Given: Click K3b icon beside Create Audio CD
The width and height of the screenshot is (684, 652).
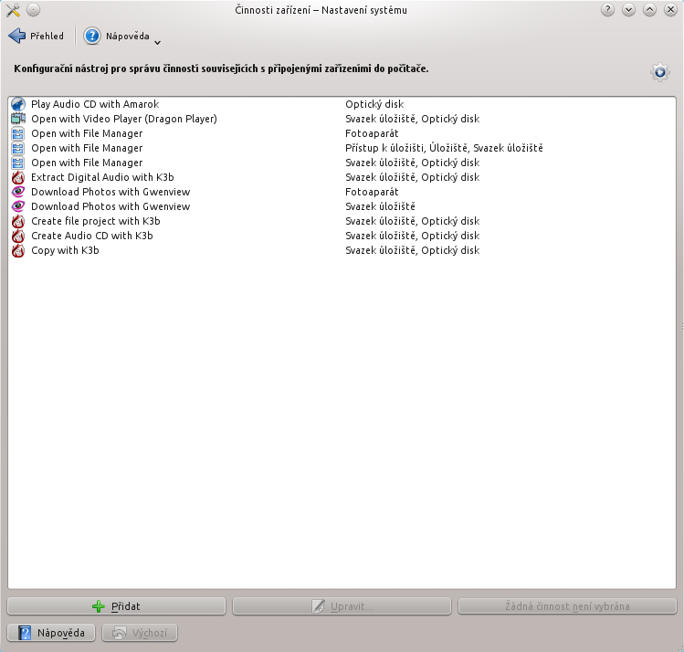Looking at the screenshot, I should tap(18, 236).
